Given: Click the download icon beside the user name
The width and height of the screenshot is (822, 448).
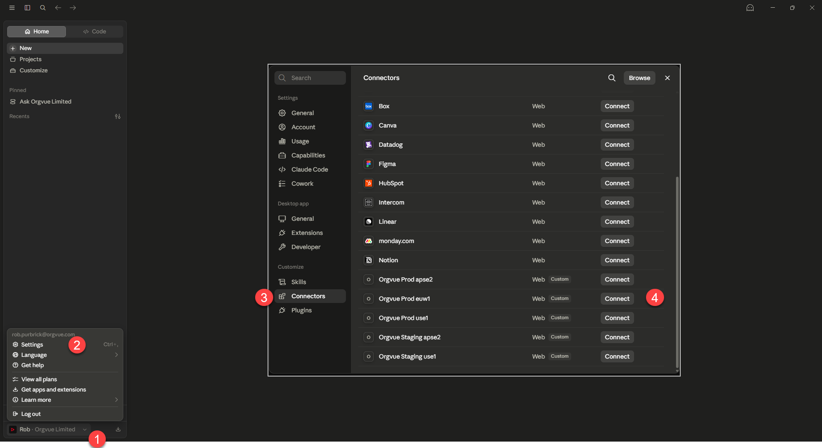Looking at the screenshot, I should (x=118, y=429).
